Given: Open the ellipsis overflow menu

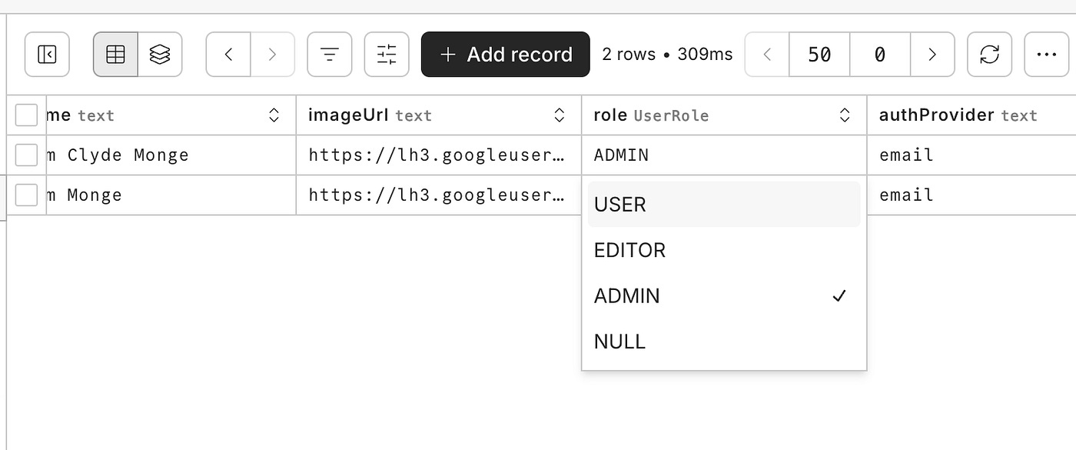Looking at the screenshot, I should (x=1047, y=54).
